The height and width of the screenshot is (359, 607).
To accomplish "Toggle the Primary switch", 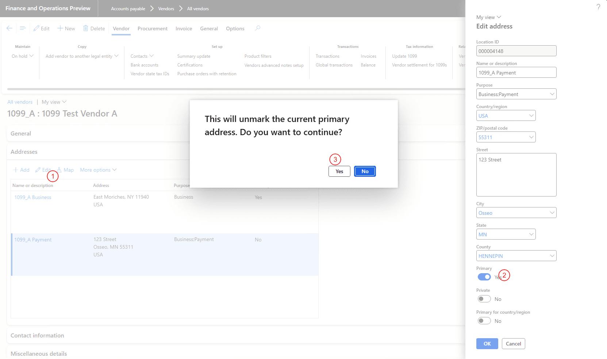I will coord(484,277).
